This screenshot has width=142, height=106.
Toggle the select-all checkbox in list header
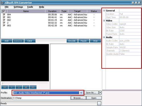[4, 11]
